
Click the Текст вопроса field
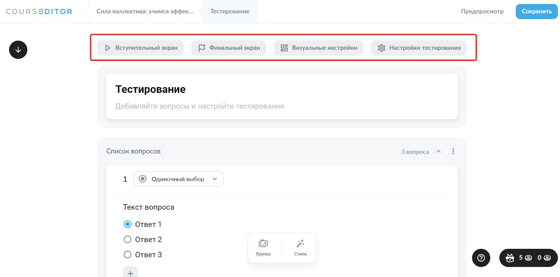tap(149, 207)
